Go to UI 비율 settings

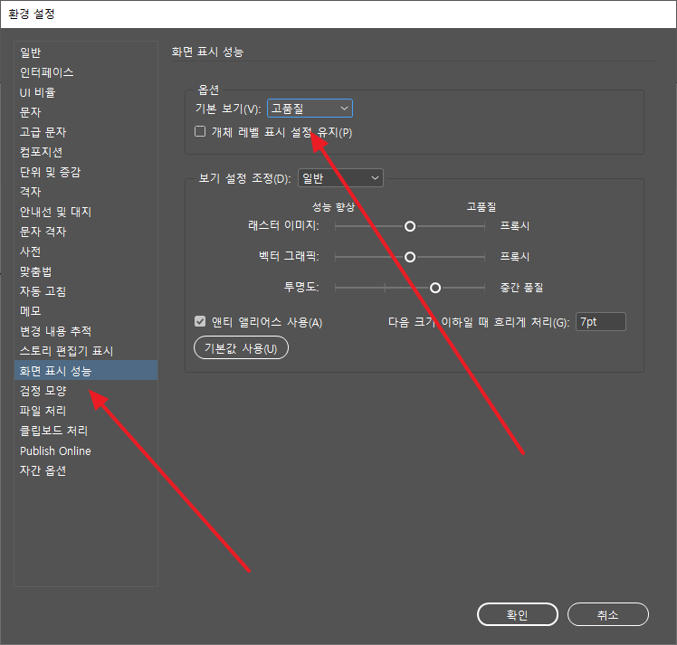(x=86, y=92)
